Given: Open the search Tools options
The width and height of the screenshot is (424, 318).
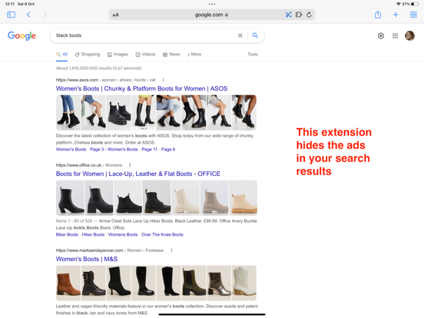Looking at the screenshot, I should click(x=253, y=55).
